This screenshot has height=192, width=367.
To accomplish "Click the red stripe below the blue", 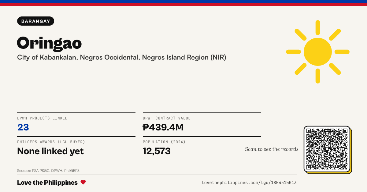I will (x=183, y=5).
